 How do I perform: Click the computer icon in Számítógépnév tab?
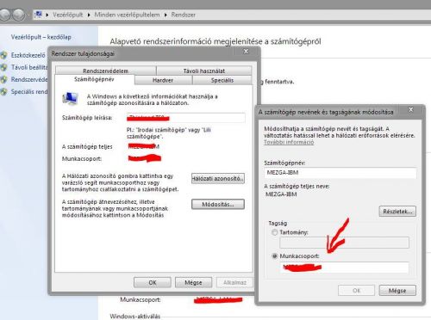click(71, 99)
